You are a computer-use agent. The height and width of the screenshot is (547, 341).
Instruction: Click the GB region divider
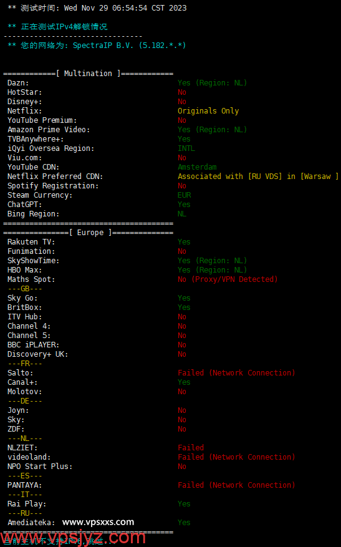tap(25, 289)
